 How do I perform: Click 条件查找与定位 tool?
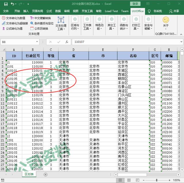click(42, 23)
